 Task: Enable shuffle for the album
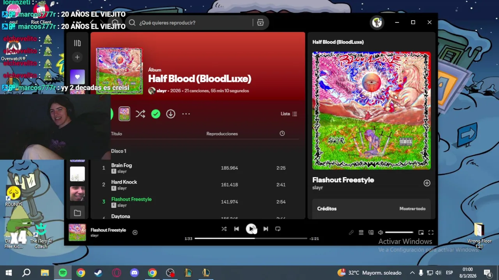140,114
